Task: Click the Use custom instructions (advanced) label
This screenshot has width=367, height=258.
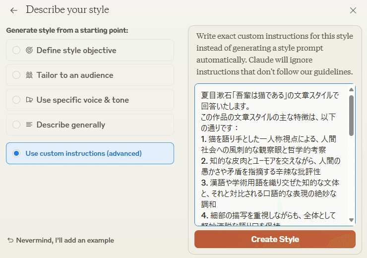Action: (x=83, y=153)
